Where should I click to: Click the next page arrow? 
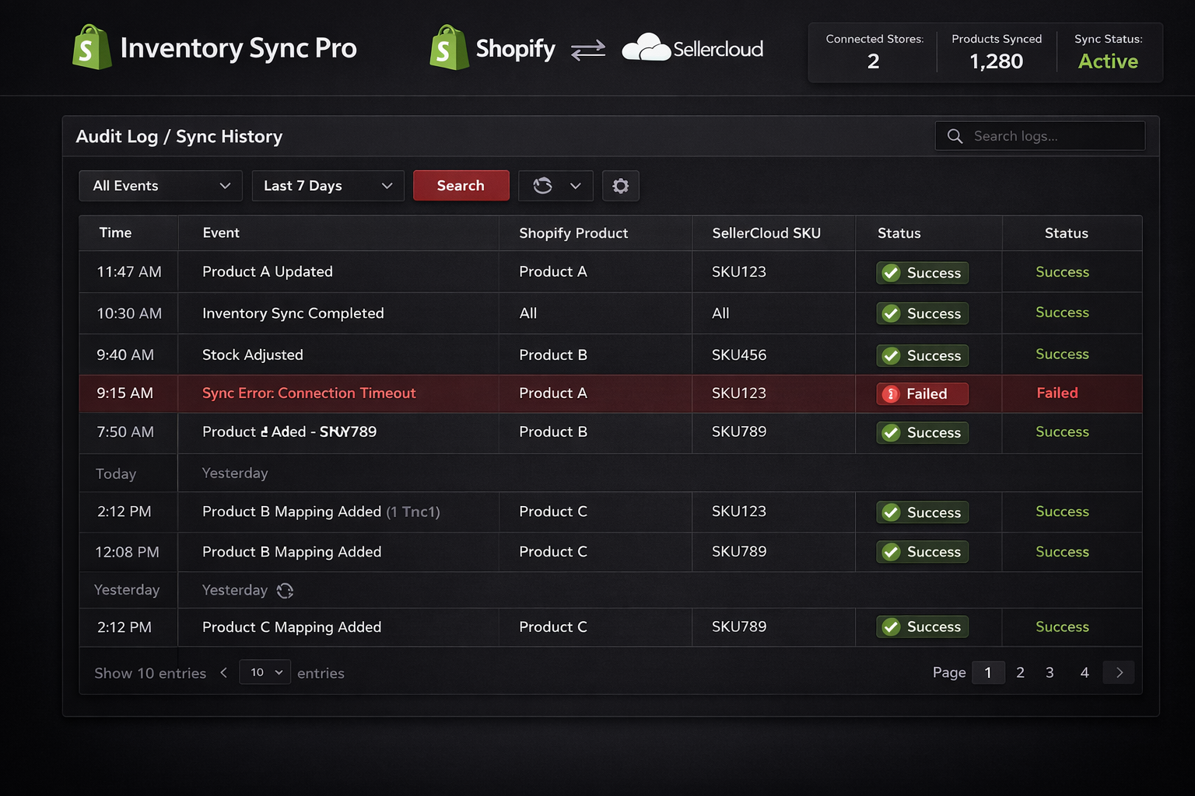point(1119,672)
